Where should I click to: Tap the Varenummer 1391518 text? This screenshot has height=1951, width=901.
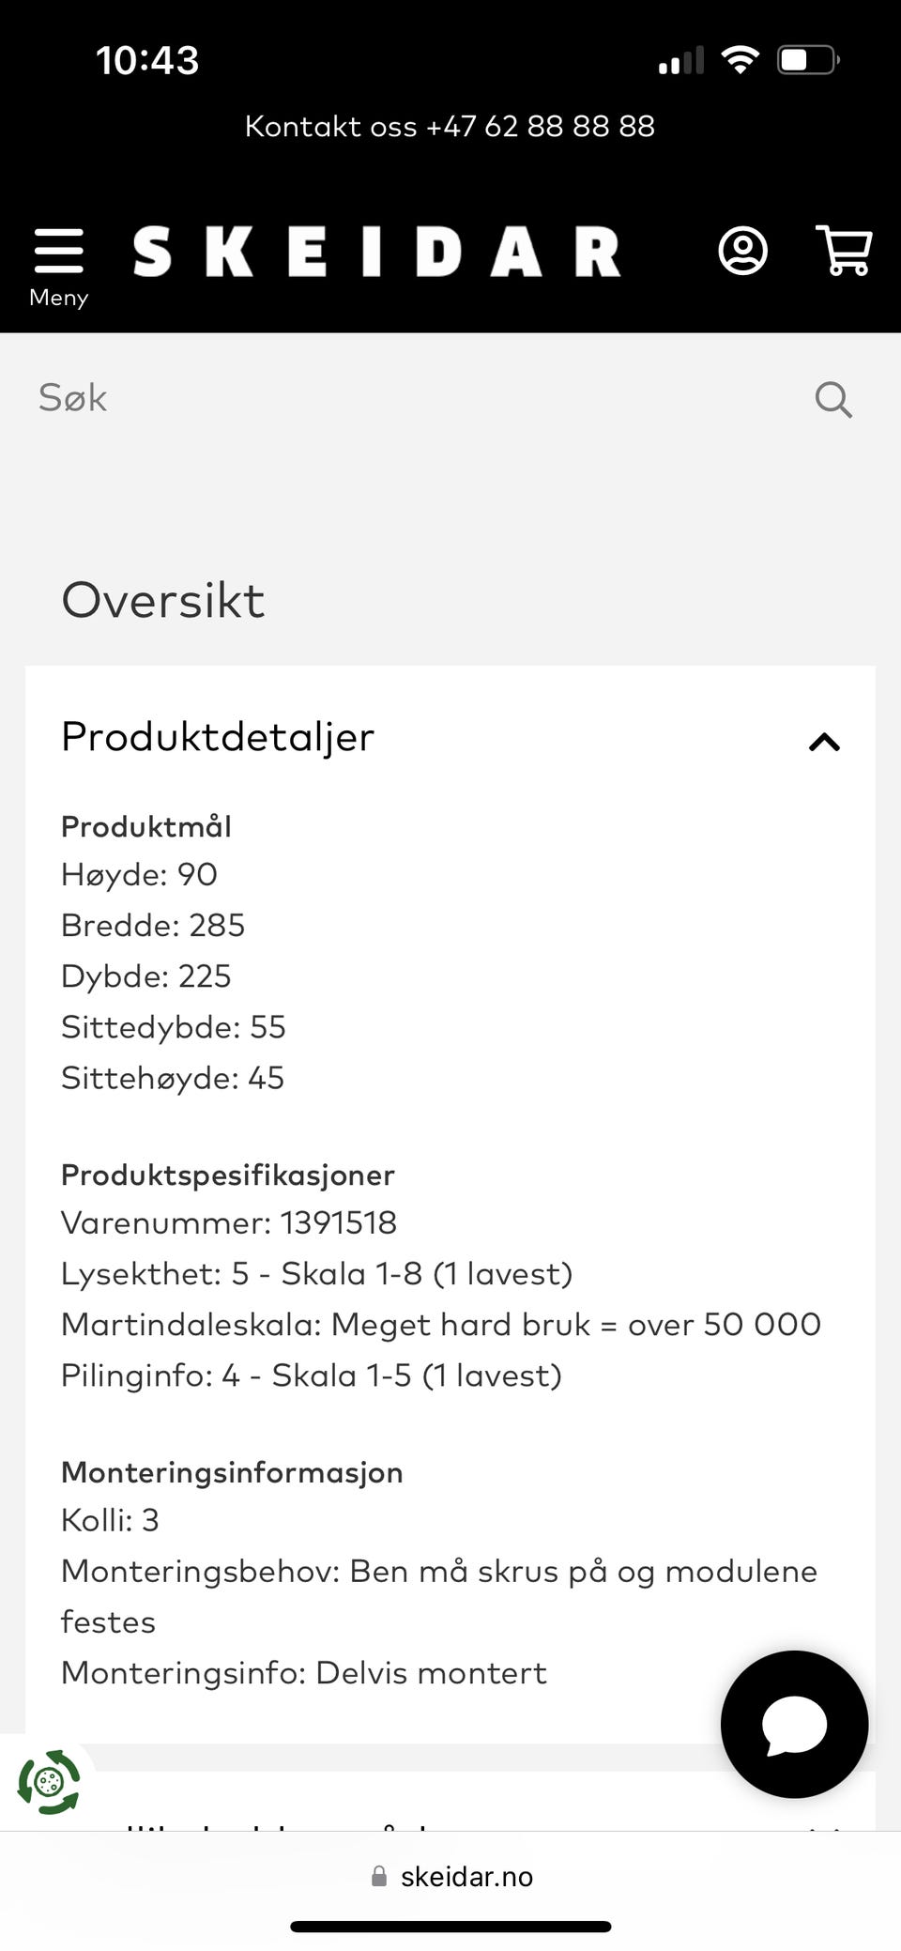[x=229, y=1222]
